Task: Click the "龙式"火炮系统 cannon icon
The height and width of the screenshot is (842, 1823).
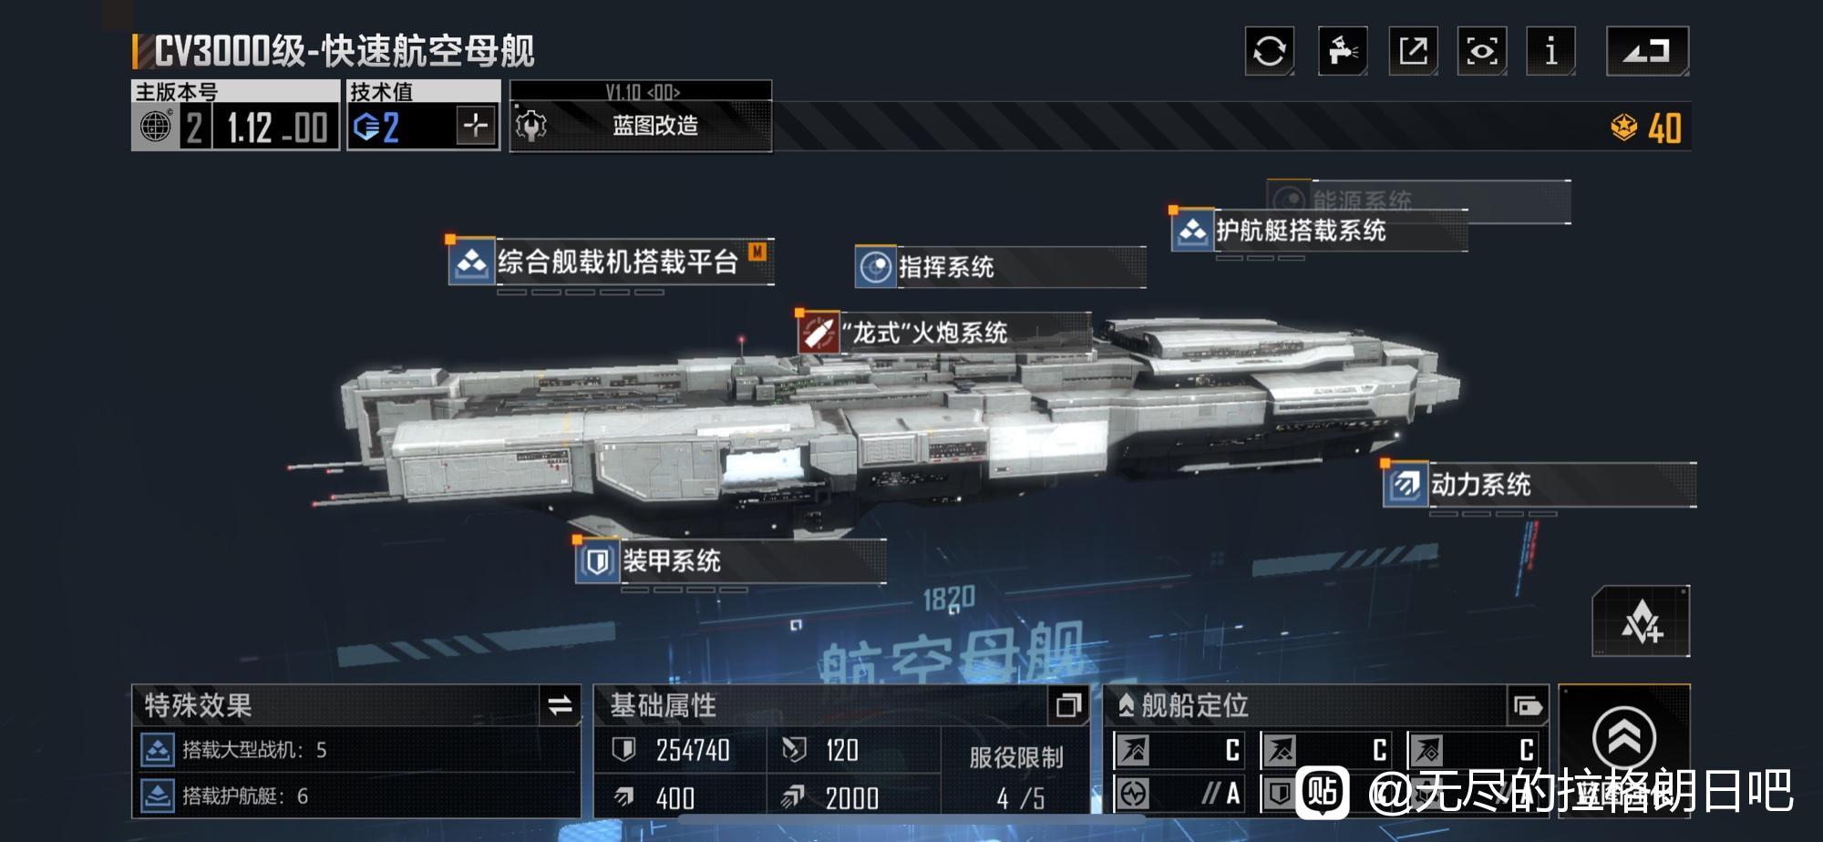Action: (x=819, y=333)
